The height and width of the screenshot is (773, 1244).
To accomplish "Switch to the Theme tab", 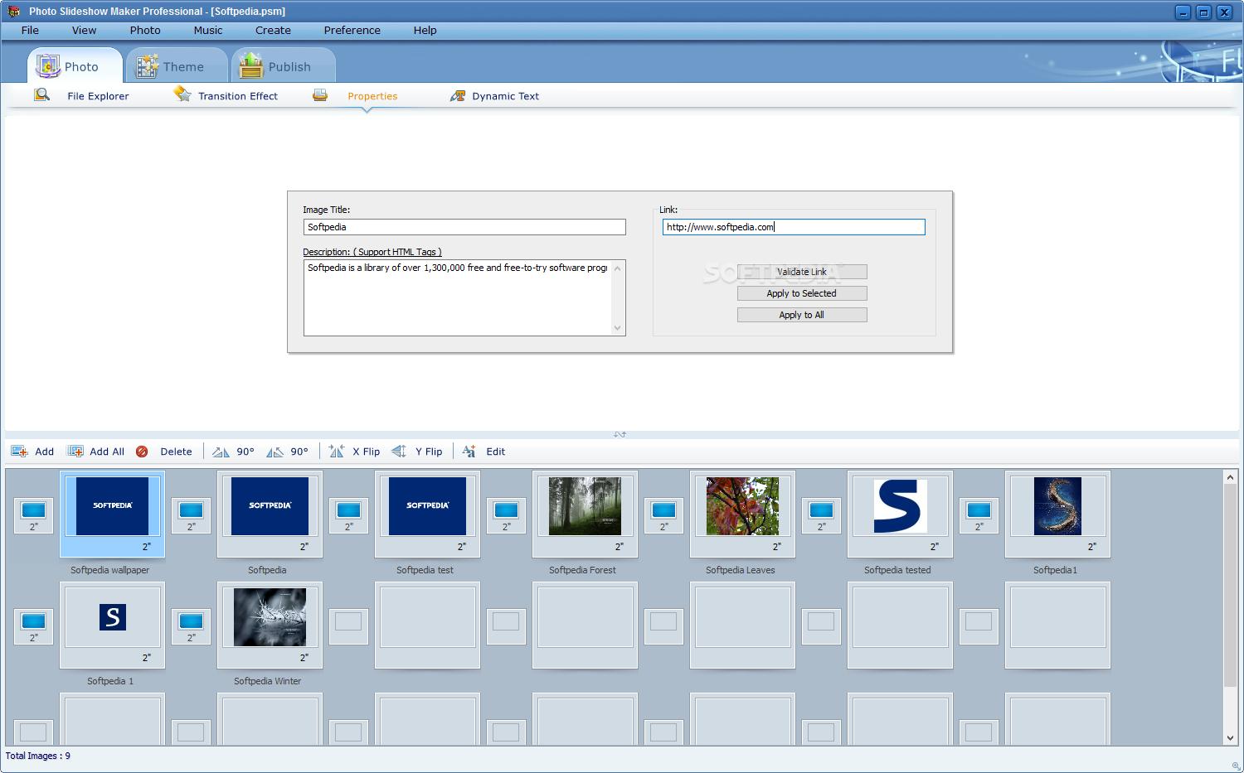I will [x=177, y=65].
